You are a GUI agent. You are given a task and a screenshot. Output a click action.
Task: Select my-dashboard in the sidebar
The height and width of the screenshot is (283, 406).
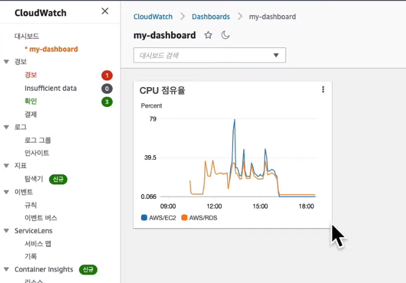coord(51,49)
